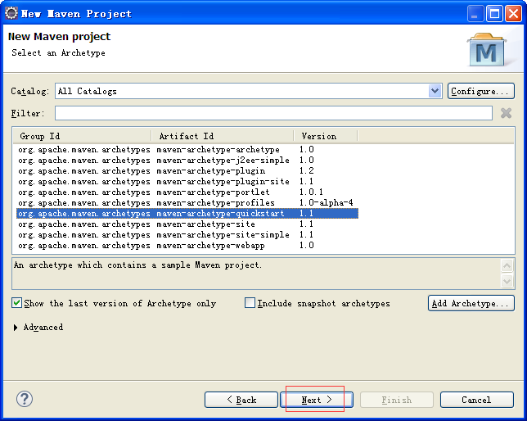Click into the Filter text field
Screen dimensions: 527x421
click(x=273, y=113)
